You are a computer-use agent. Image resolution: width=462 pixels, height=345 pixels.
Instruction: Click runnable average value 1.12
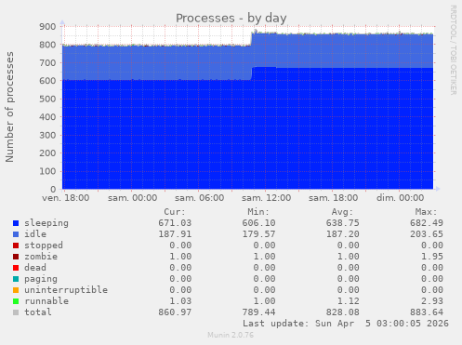tap(349, 301)
